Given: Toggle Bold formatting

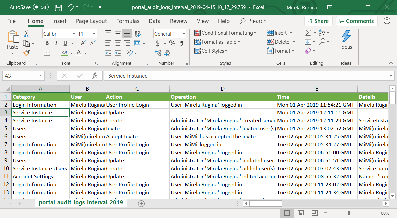Looking at the screenshot, I should pos(47,43).
